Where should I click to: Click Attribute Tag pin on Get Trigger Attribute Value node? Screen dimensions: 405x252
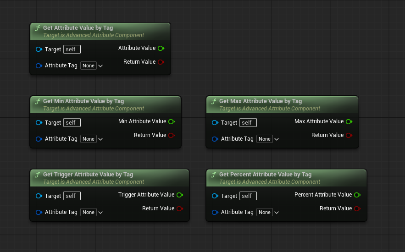pos(39,212)
